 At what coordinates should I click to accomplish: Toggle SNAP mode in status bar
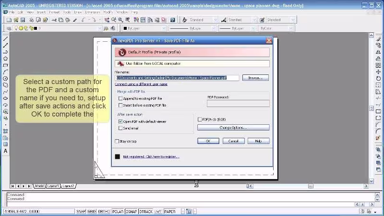coord(81,211)
